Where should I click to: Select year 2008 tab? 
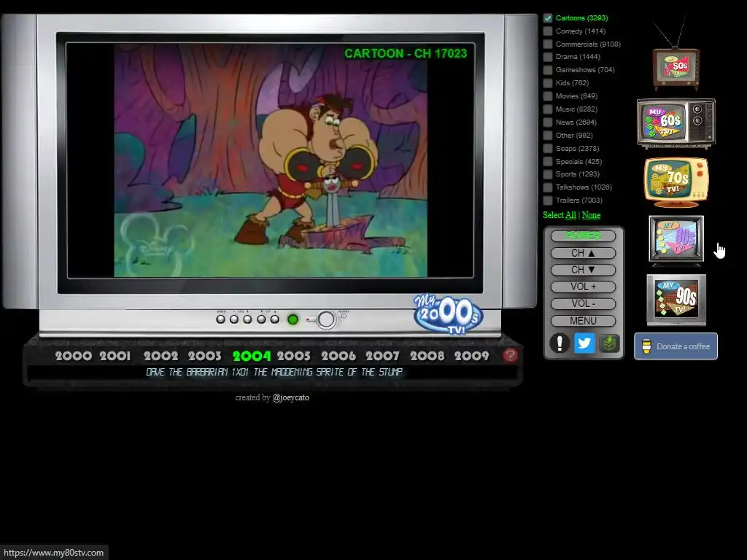[x=427, y=356]
